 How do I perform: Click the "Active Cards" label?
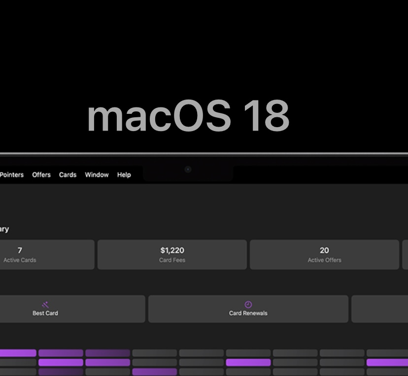[x=20, y=260]
